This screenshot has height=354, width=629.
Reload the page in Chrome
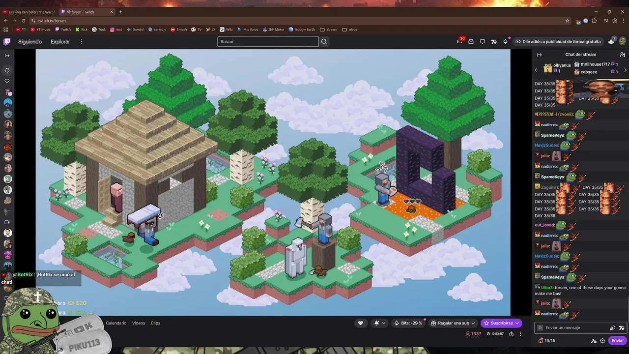pyautogui.click(x=23, y=21)
